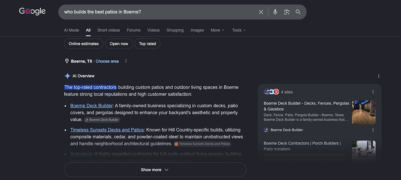The width and height of the screenshot is (401, 180).
Task: Submit search with magnifying glass icon
Action: click(298, 12)
